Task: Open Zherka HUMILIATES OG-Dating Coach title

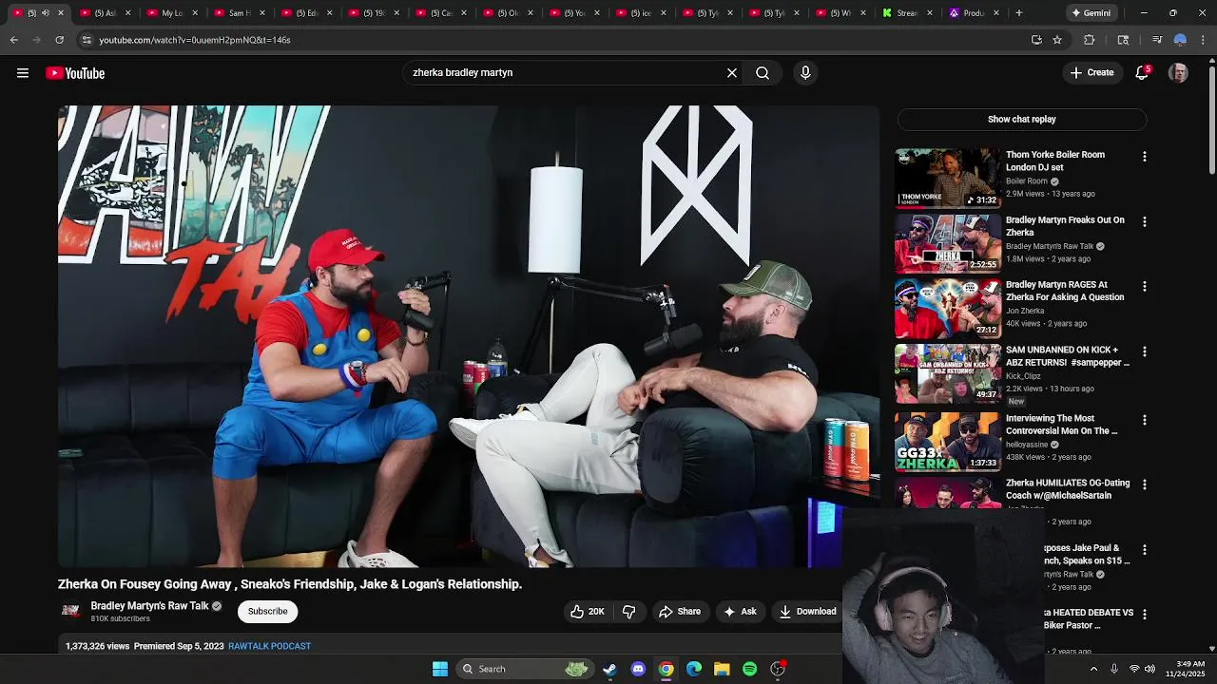Action: point(1068,489)
